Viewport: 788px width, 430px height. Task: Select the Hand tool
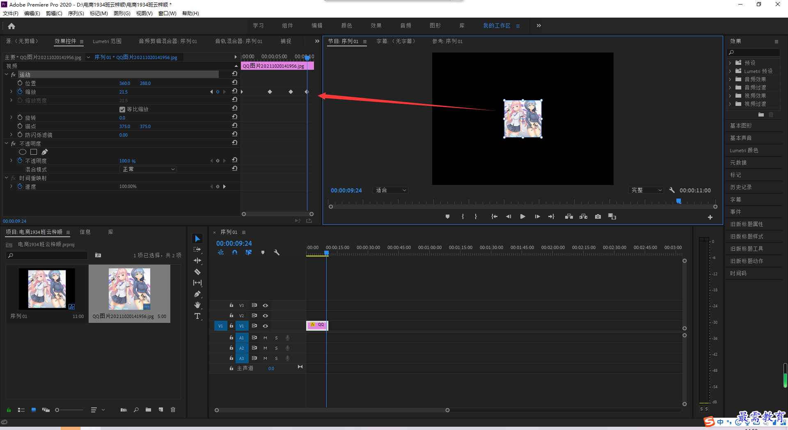(x=197, y=305)
